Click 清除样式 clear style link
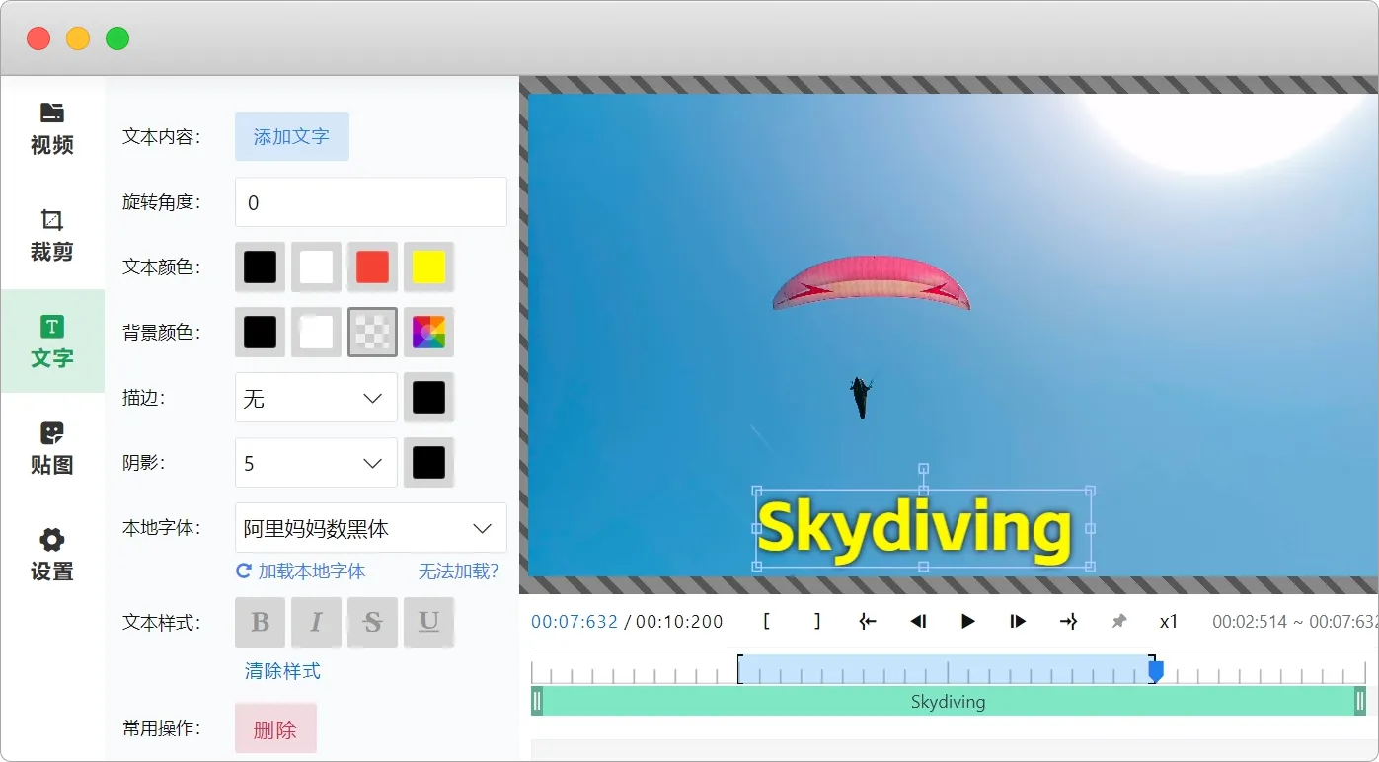This screenshot has height=762, width=1379. pyautogui.click(x=282, y=671)
